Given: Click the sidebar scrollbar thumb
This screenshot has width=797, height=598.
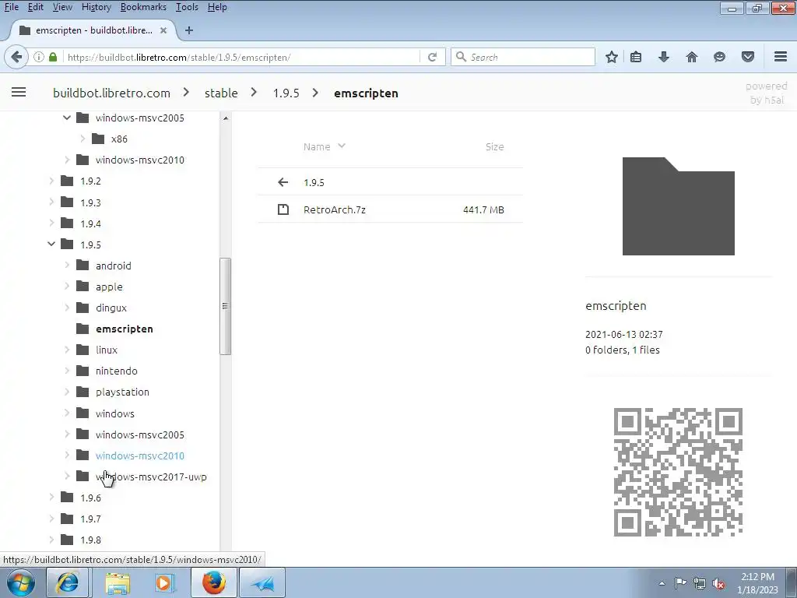Looking at the screenshot, I should (225, 306).
